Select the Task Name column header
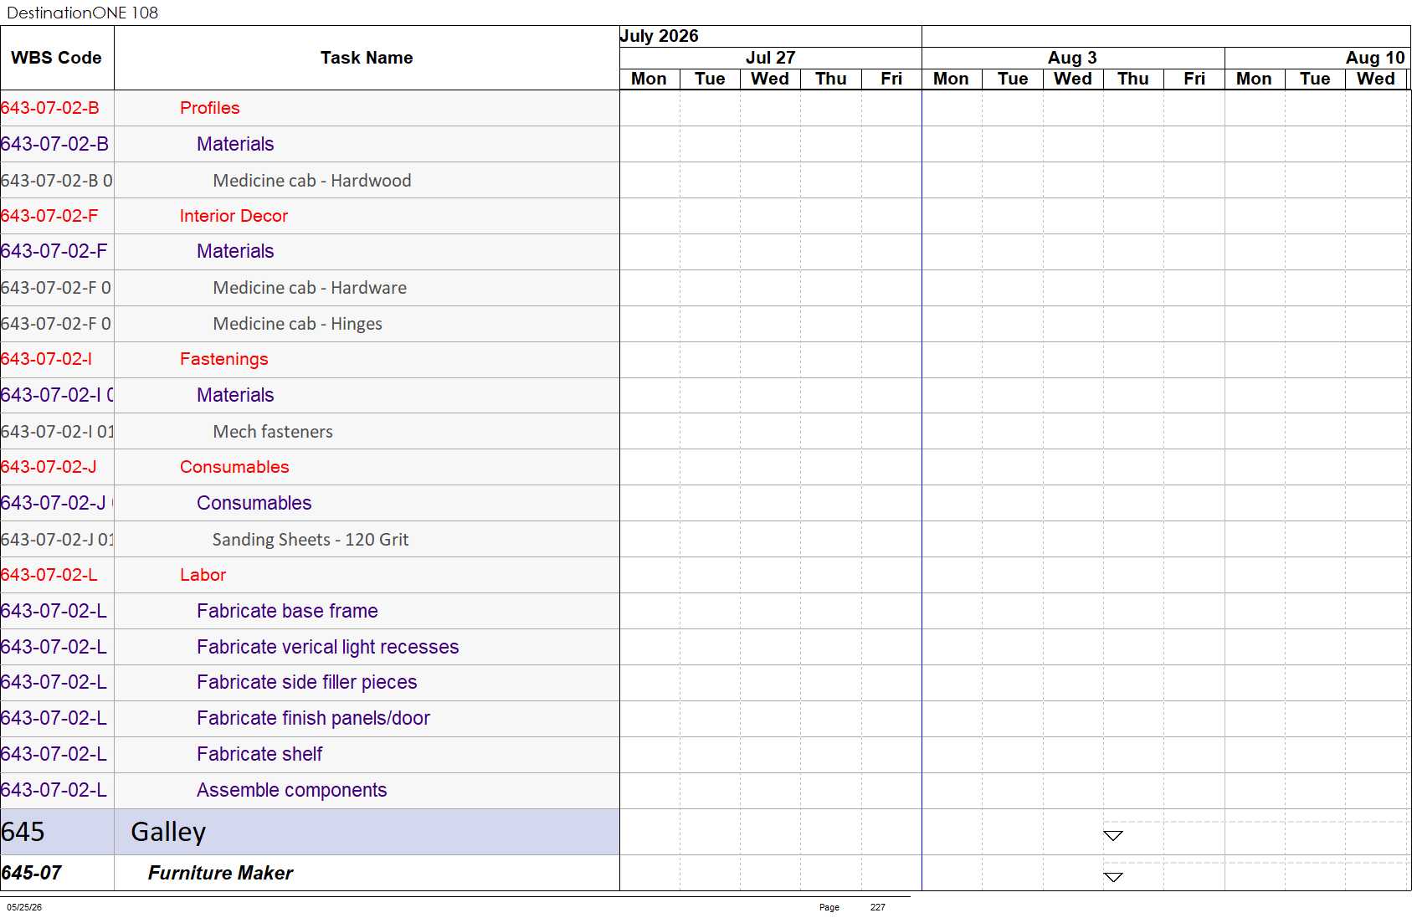 coord(367,58)
